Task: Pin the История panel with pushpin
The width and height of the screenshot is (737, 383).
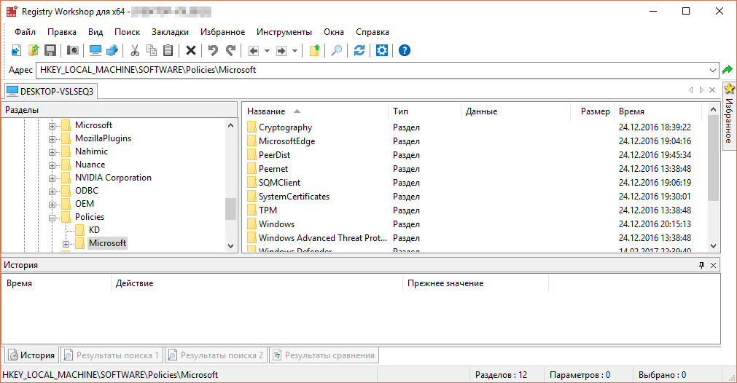Action: tap(702, 265)
